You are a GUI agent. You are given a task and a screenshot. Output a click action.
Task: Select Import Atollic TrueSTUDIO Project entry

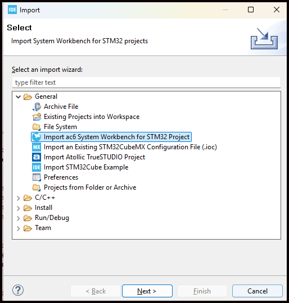tap(94, 157)
